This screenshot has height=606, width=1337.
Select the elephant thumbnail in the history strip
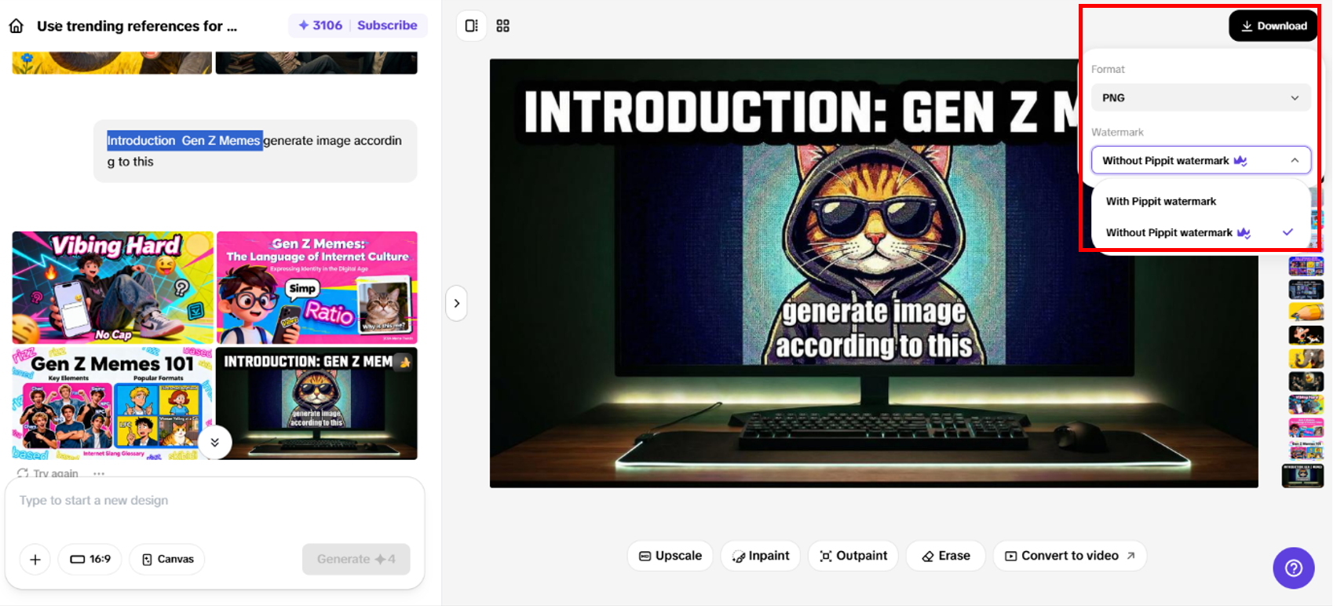[1306, 359]
